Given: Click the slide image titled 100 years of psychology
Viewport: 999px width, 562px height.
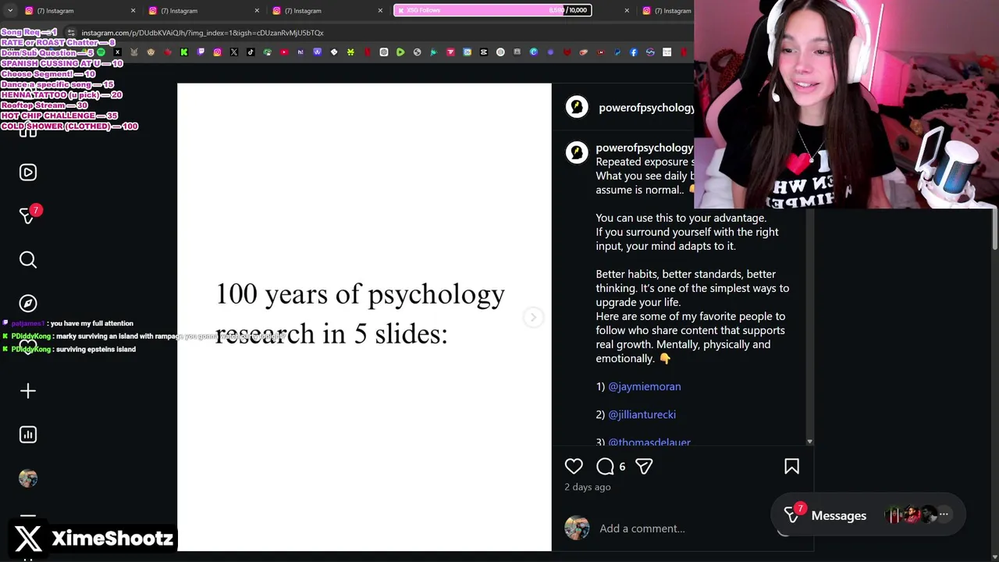Looking at the screenshot, I should click(x=364, y=317).
